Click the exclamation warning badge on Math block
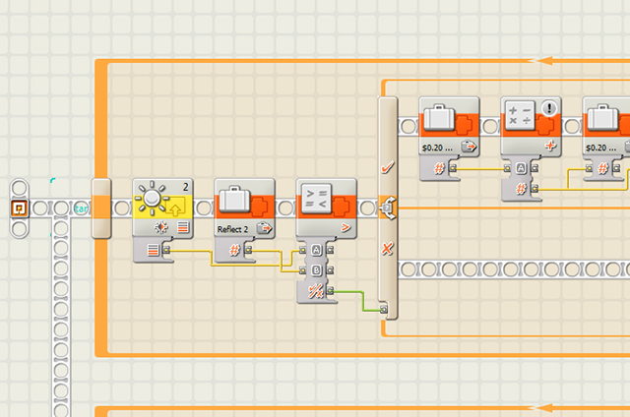Screen dimensions: 630x417 point(549,108)
